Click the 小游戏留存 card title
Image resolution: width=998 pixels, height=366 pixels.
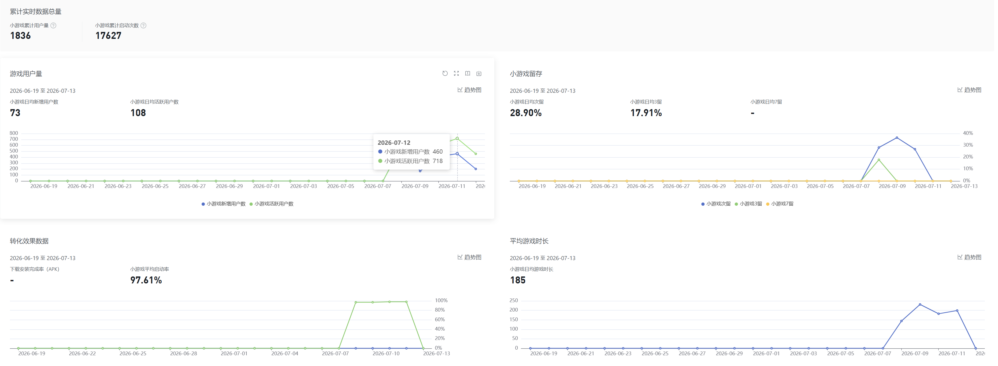(526, 74)
